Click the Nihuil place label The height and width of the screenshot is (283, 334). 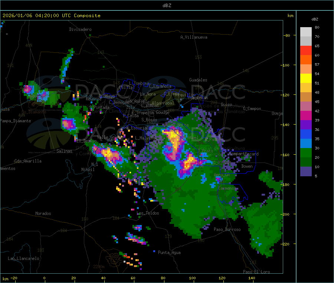pyautogui.click(x=88, y=170)
